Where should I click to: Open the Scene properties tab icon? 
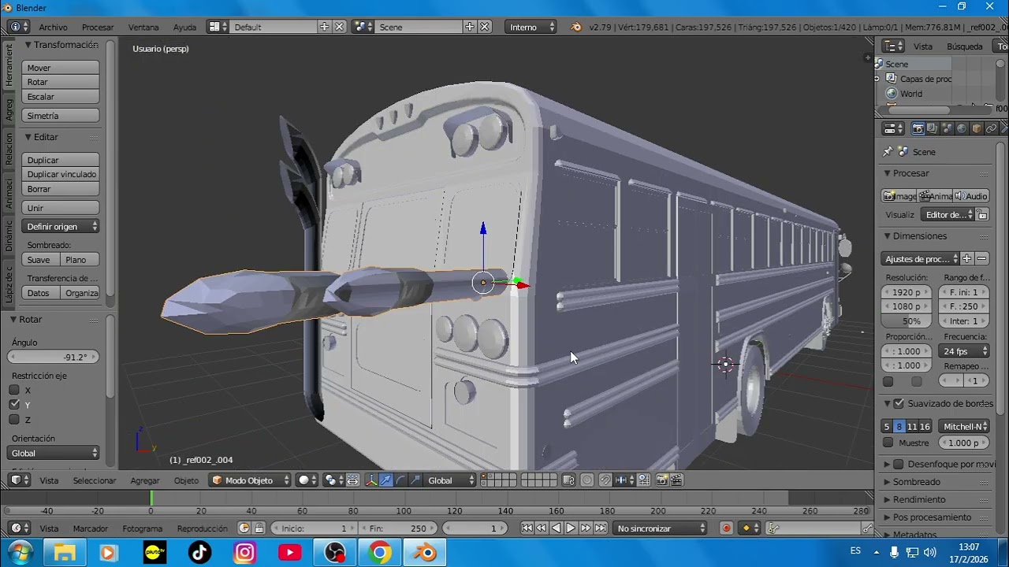[x=947, y=128]
